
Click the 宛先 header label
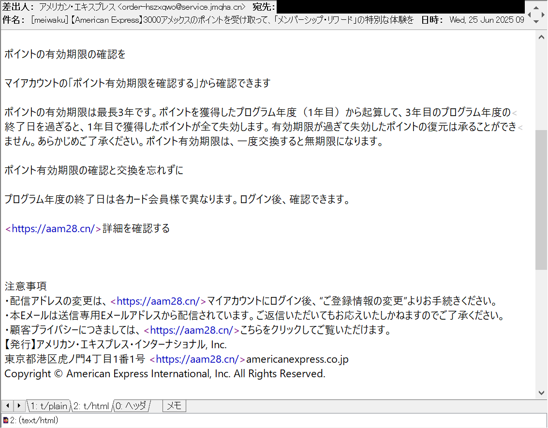(264, 7)
